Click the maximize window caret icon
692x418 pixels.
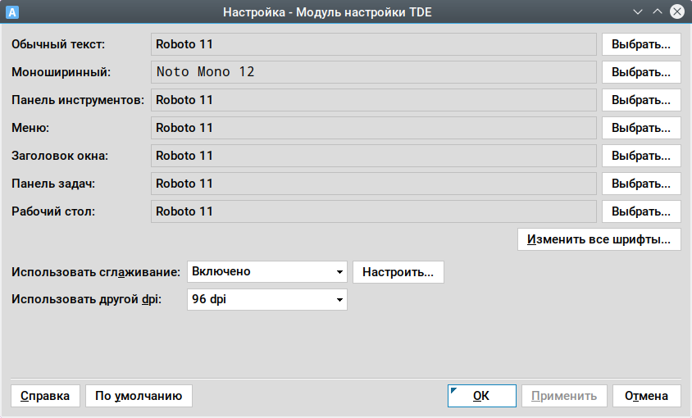(x=658, y=11)
